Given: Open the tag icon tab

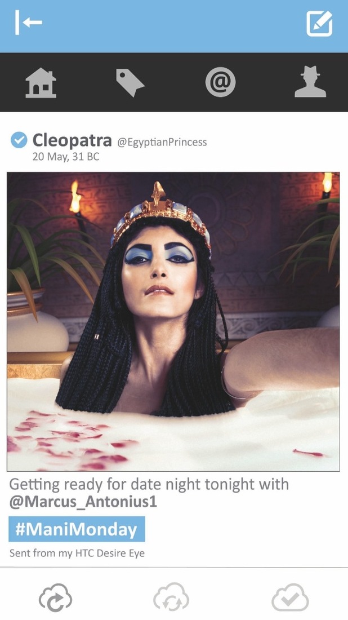Looking at the screenshot, I should 130,83.
